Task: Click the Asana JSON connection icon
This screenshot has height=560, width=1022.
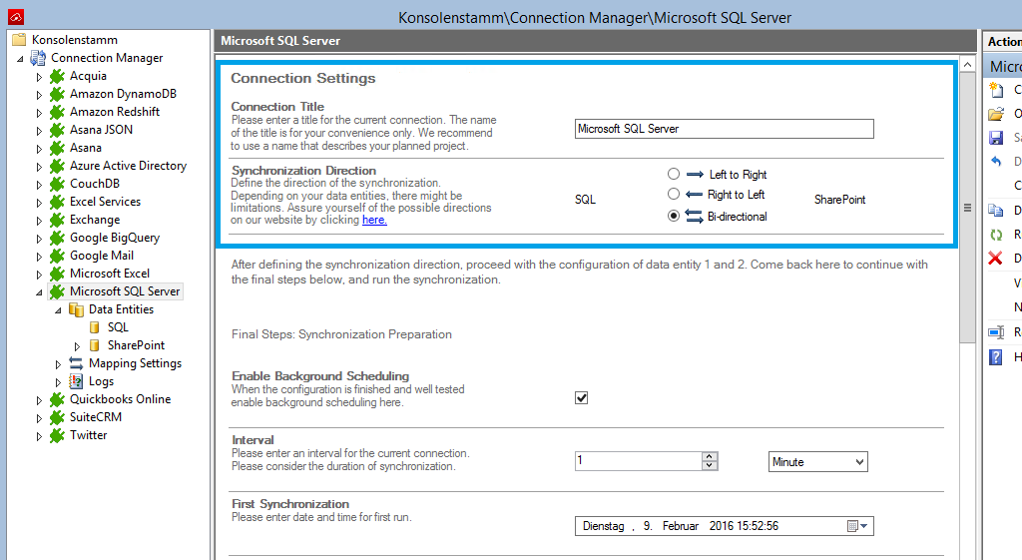Action: click(x=57, y=130)
